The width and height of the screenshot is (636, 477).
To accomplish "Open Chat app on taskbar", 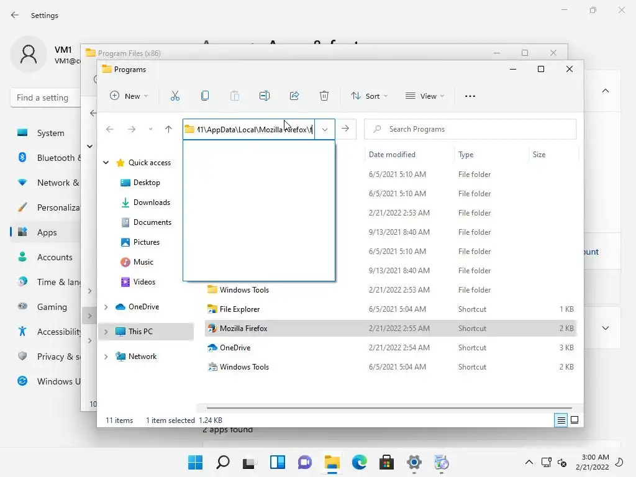I will click(x=304, y=462).
